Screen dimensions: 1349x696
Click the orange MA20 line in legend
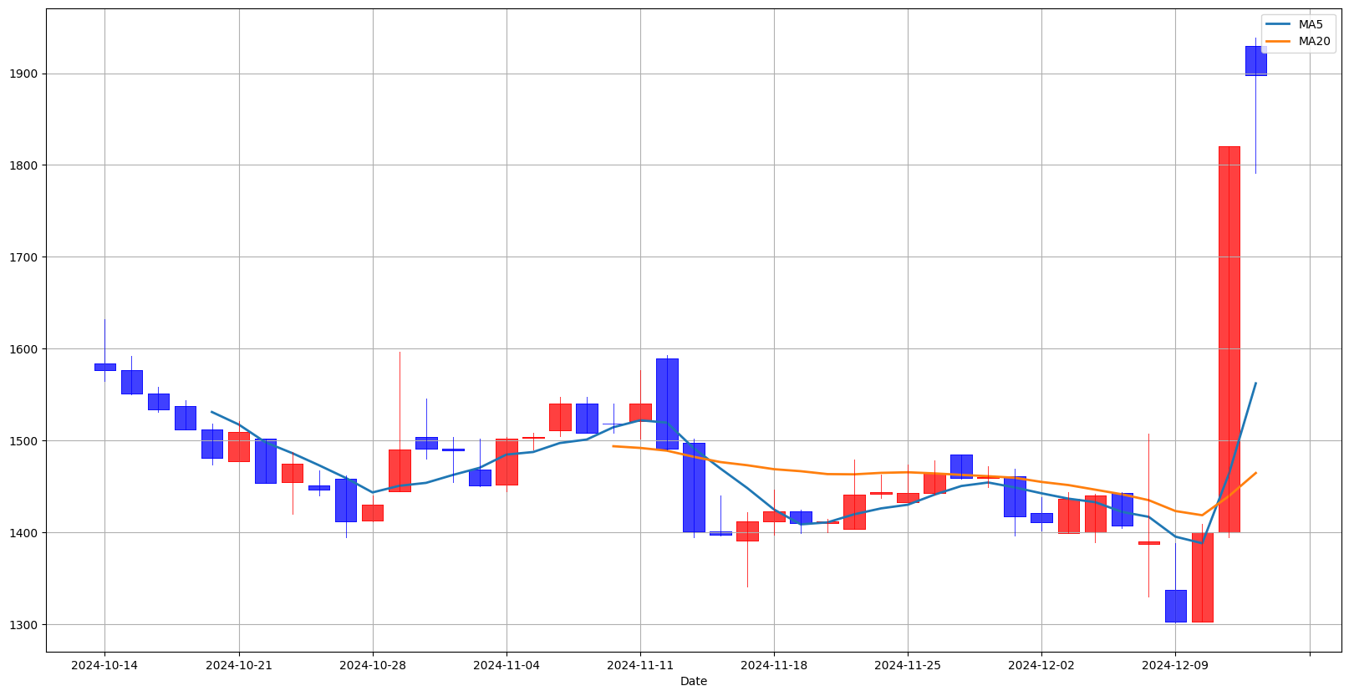1279,41
